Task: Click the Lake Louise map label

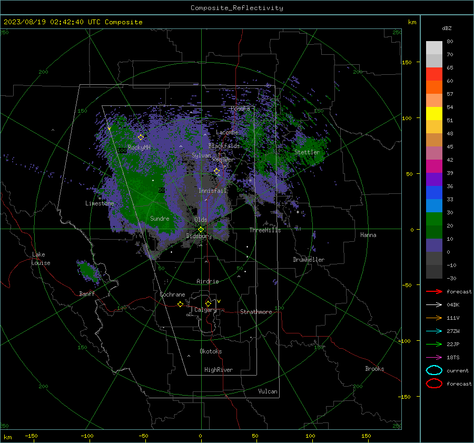Action: (x=41, y=259)
